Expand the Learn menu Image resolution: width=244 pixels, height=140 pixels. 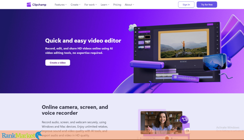(x=105, y=5)
